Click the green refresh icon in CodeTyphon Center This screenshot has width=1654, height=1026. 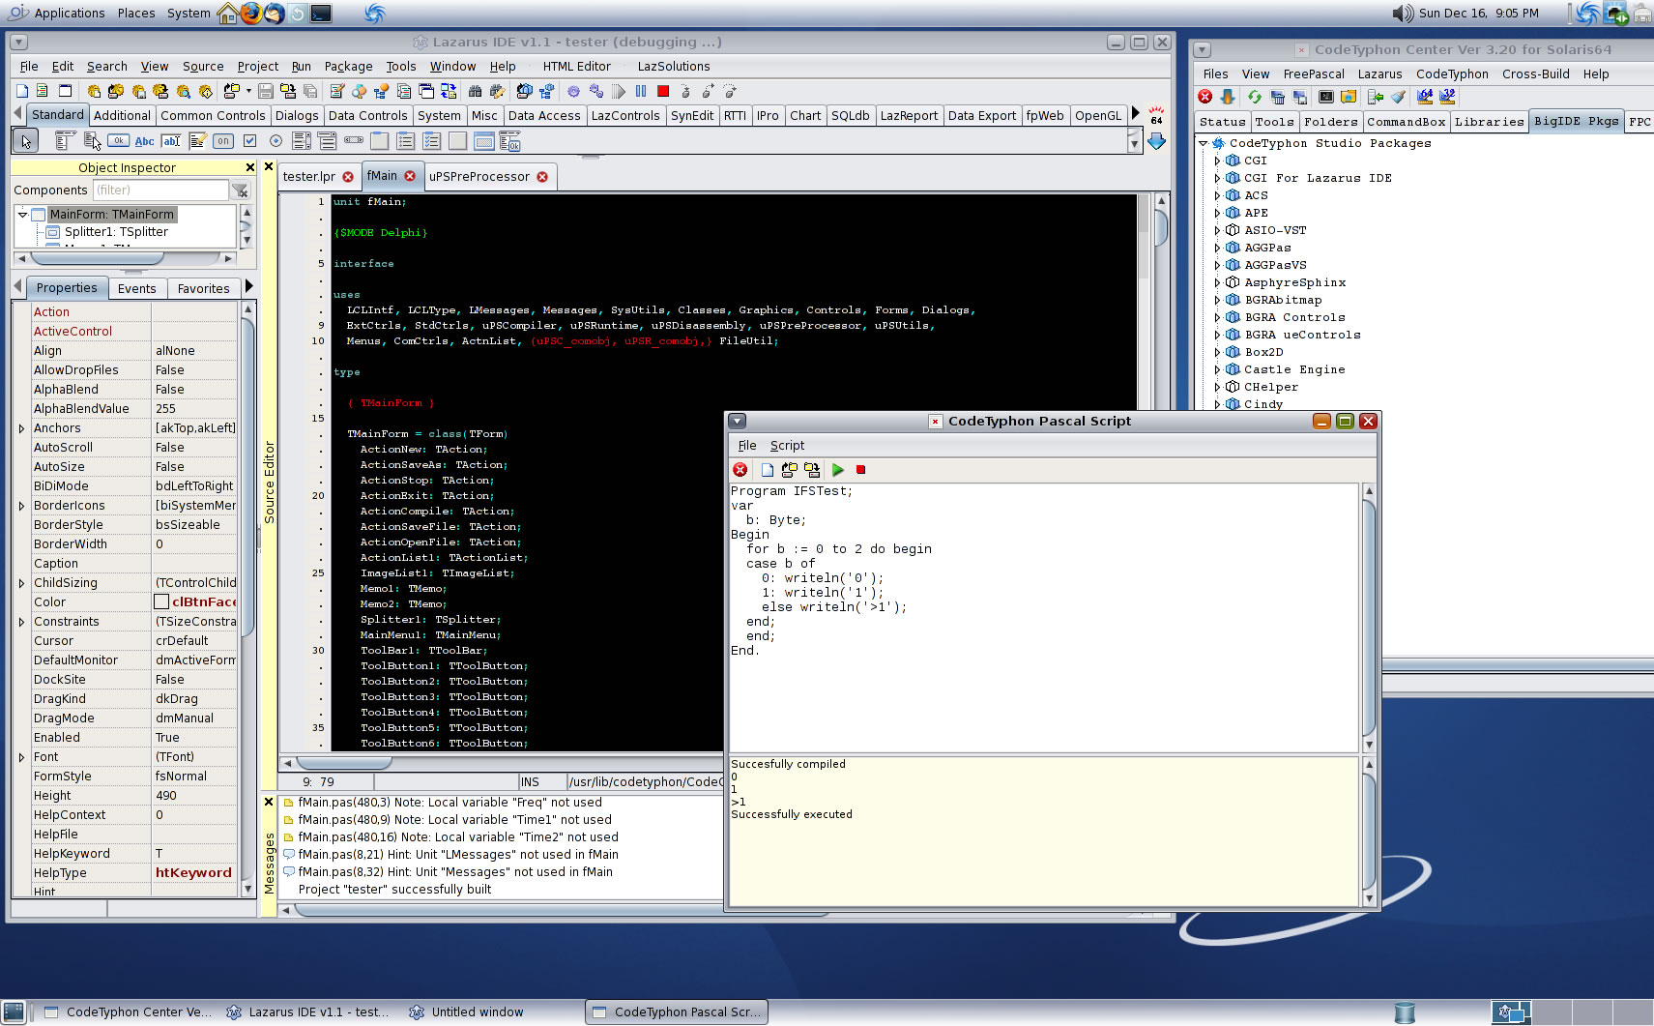1255,97
